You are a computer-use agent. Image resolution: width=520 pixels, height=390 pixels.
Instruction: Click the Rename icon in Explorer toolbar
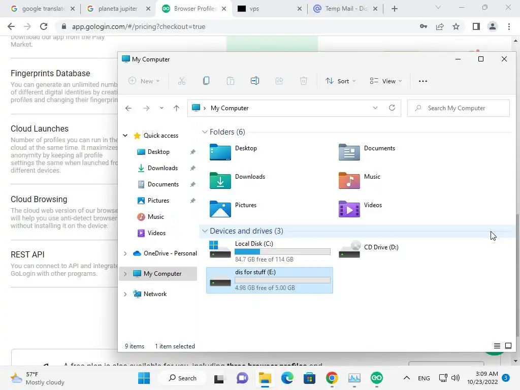click(255, 81)
